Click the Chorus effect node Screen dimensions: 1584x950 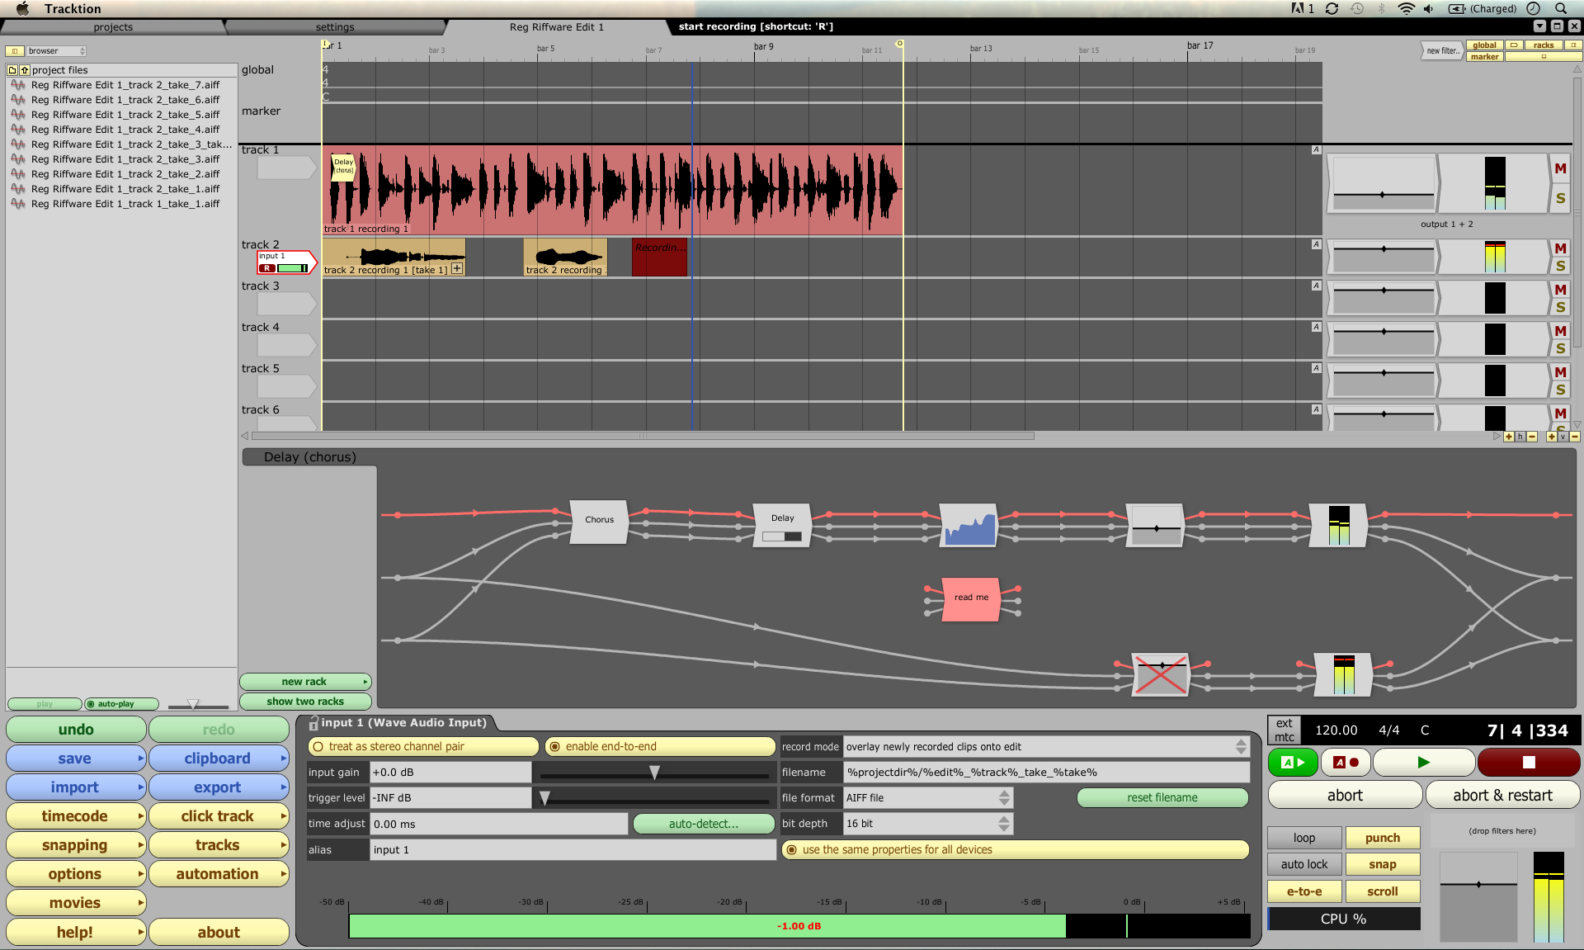[x=597, y=519]
